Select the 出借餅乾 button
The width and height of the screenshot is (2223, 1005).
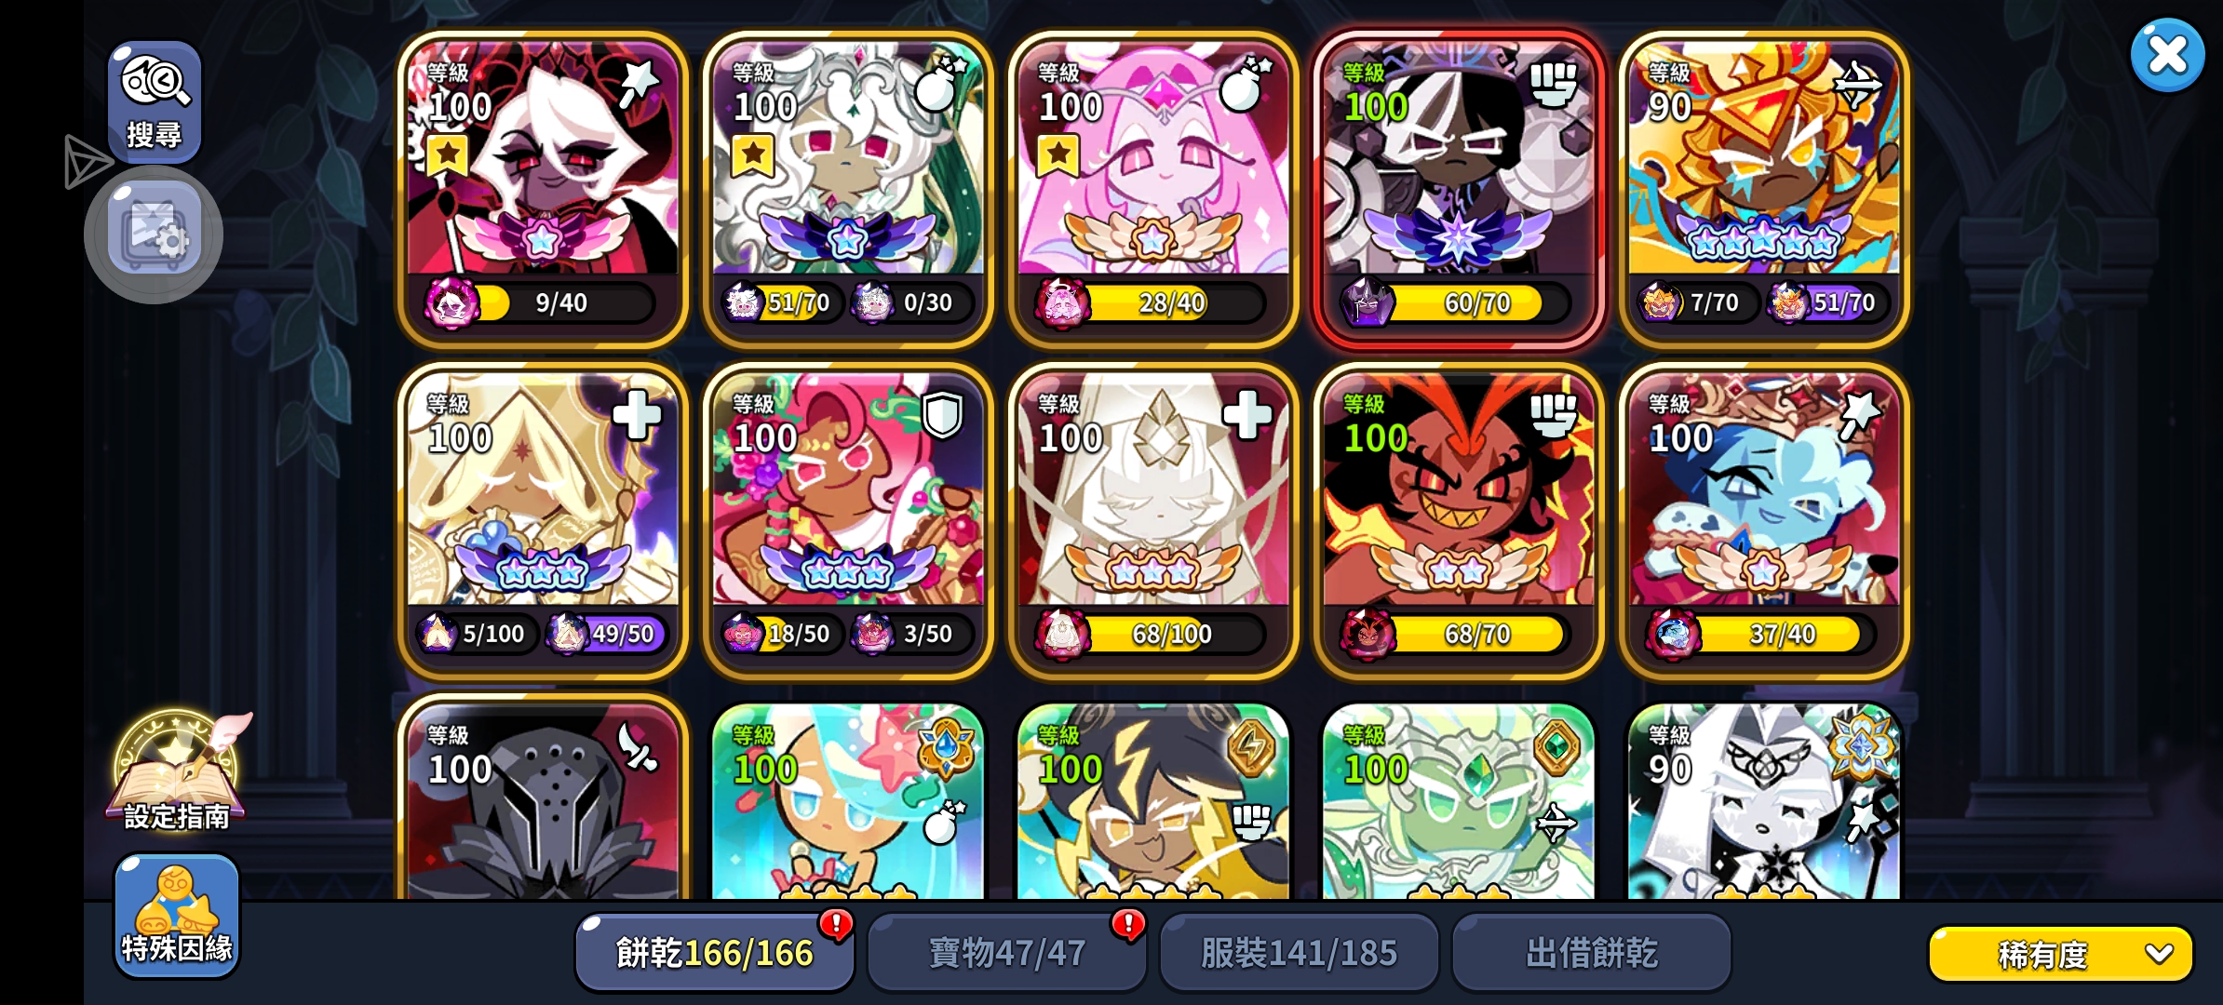pos(1592,952)
